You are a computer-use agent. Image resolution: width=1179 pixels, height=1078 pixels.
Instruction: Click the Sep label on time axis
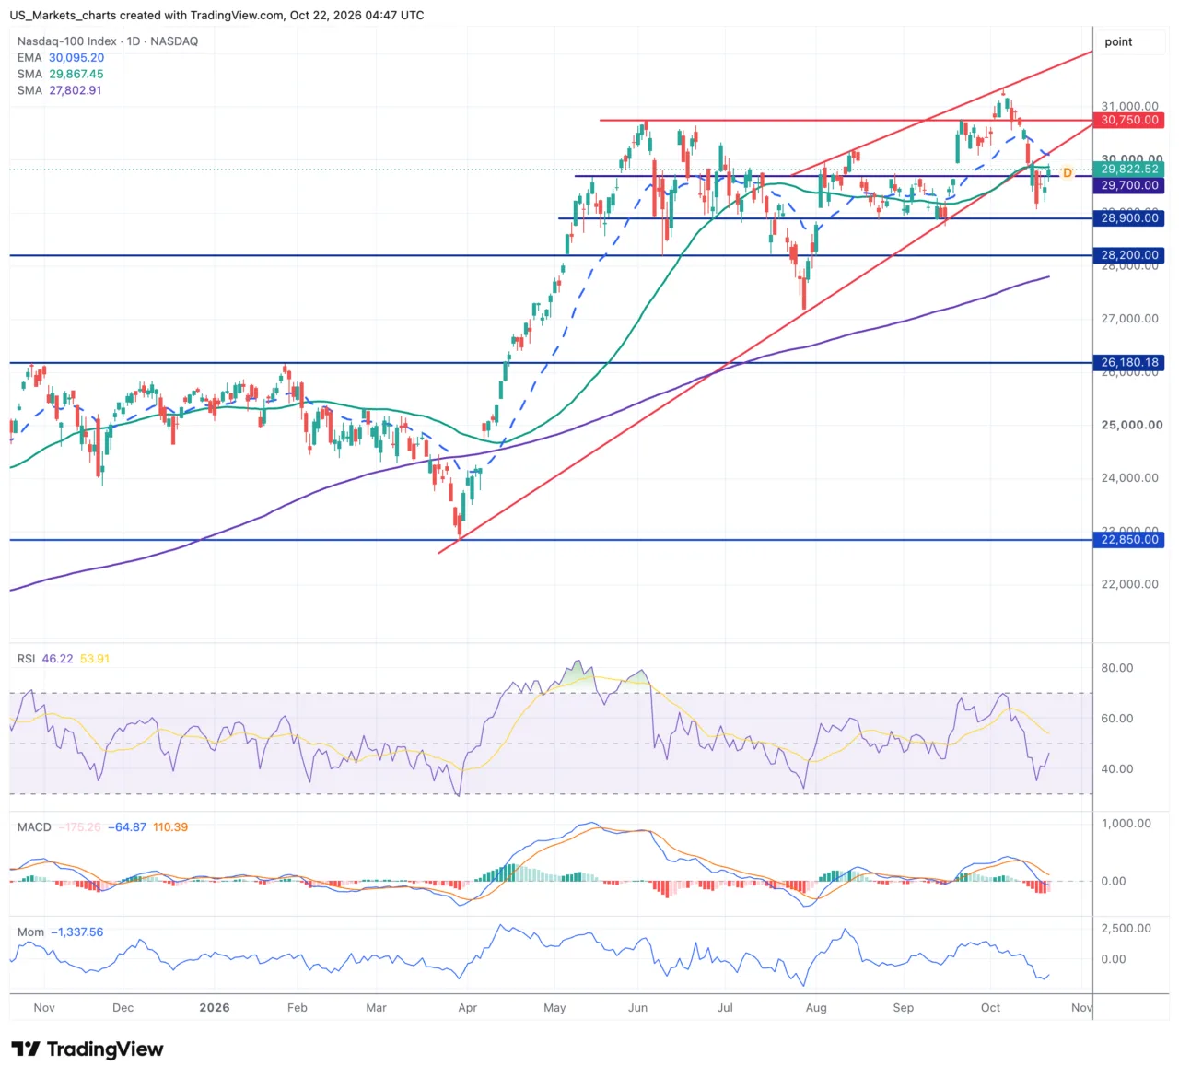(904, 1008)
